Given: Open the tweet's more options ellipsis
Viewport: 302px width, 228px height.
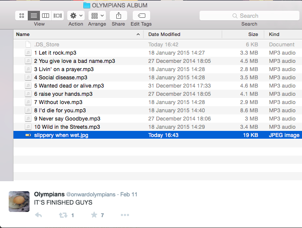Looking at the screenshot, I should click(125, 215).
